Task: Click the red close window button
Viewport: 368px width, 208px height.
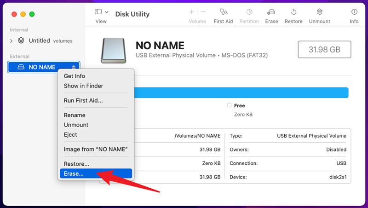Action: (x=14, y=14)
